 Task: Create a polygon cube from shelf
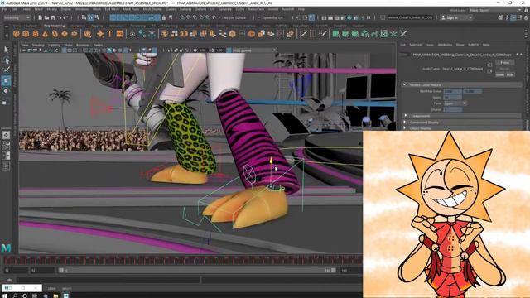[x=26, y=34]
